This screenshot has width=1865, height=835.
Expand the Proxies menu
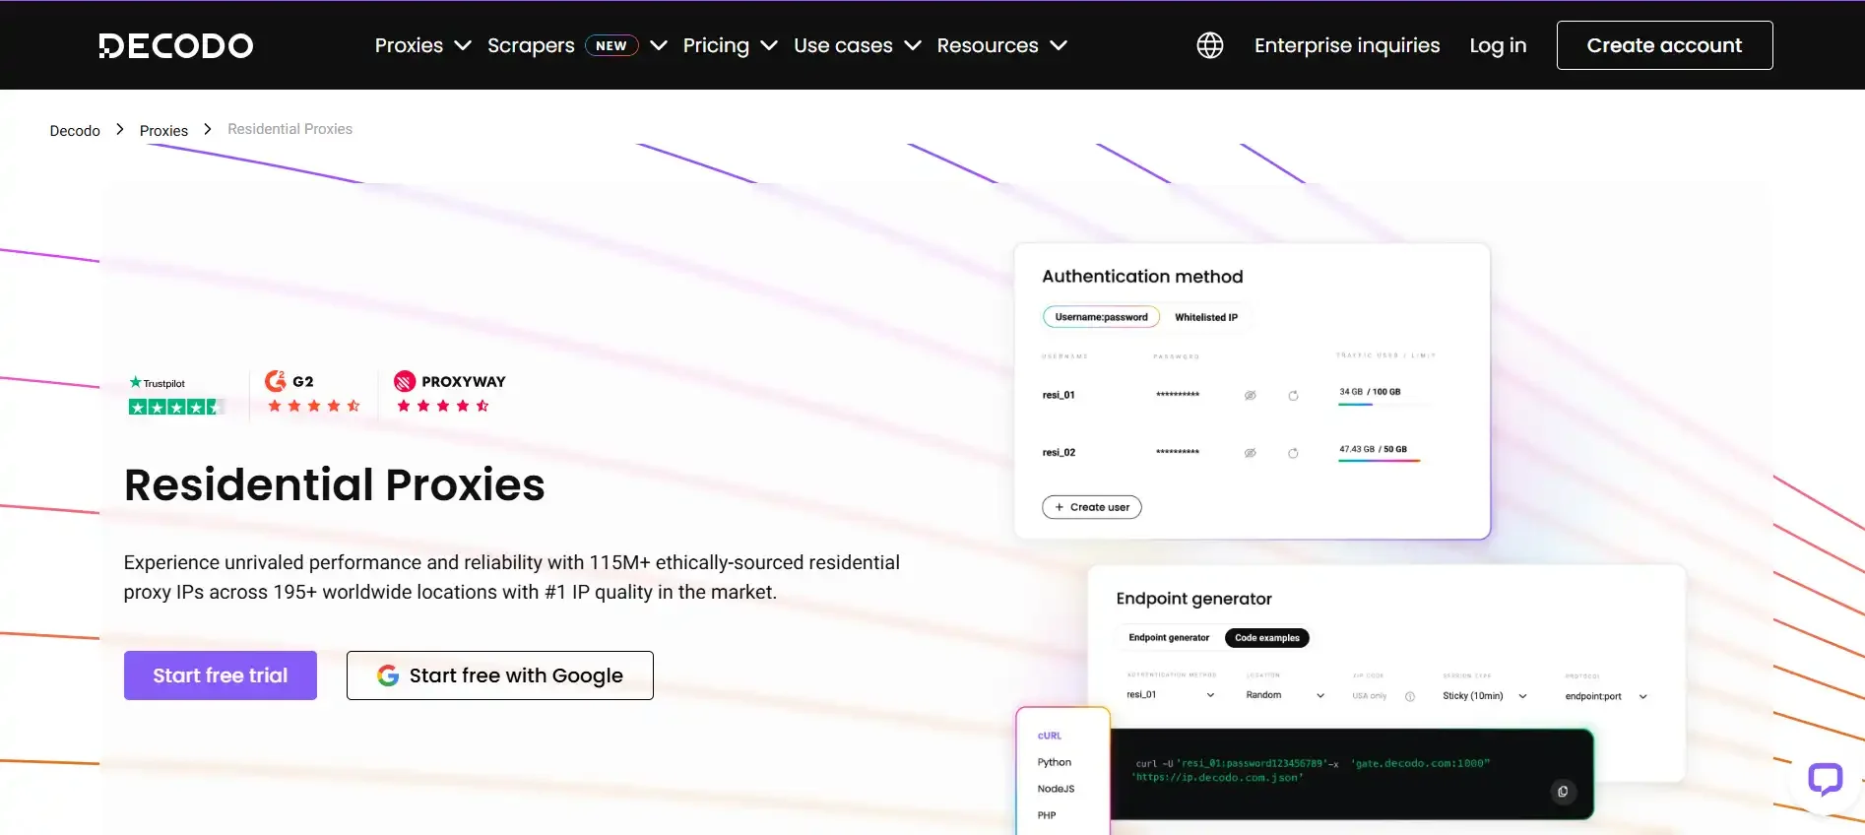click(x=423, y=45)
